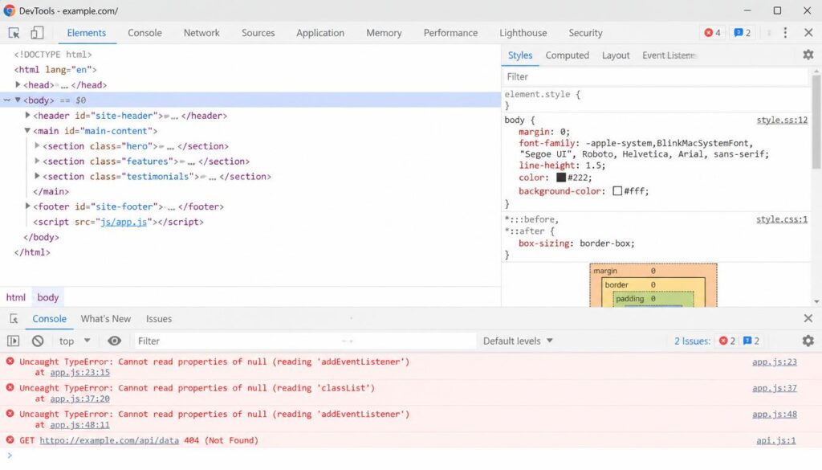This screenshot has height=470, width=822.
Task: Switch to the Security tab
Action: 585,33
